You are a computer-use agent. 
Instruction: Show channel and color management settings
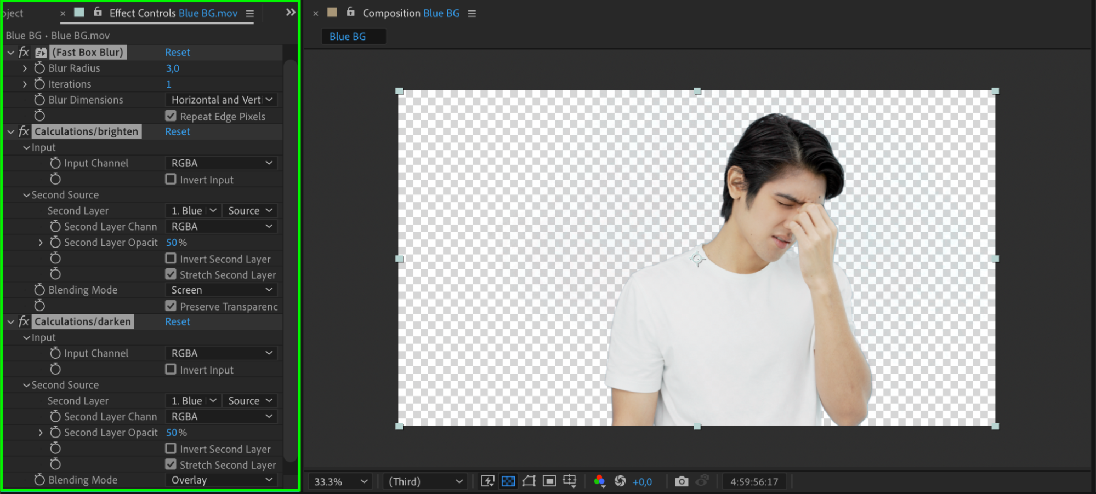click(599, 481)
